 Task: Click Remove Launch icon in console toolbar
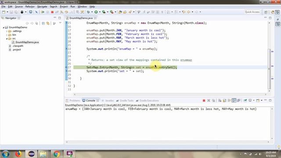pos(209,101)
